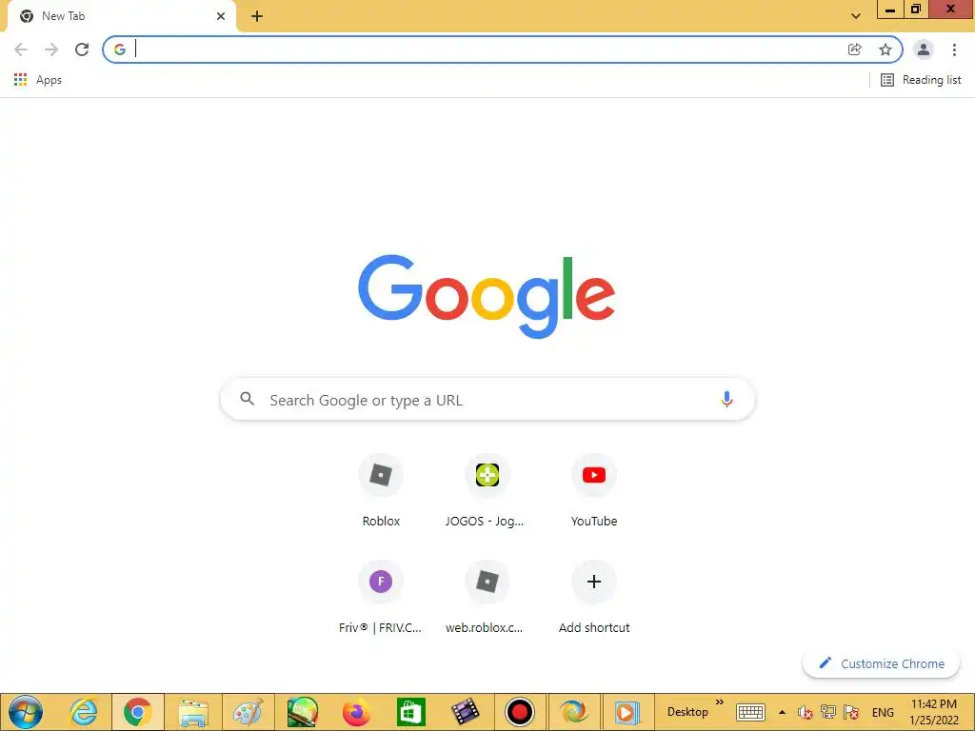Open the on-screen keyboard tray icon

click(750, 712)
